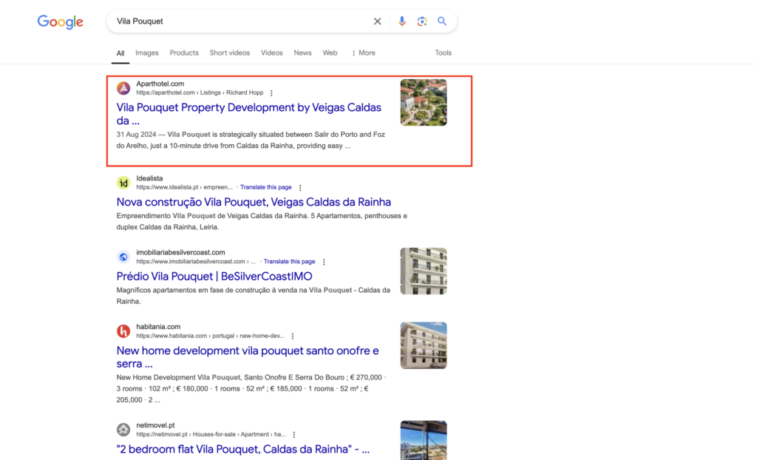Image resolution: width=757 pixels, height=460 pixels.
Task: Open Google Lens image search icon
Action: pos(422,21)
